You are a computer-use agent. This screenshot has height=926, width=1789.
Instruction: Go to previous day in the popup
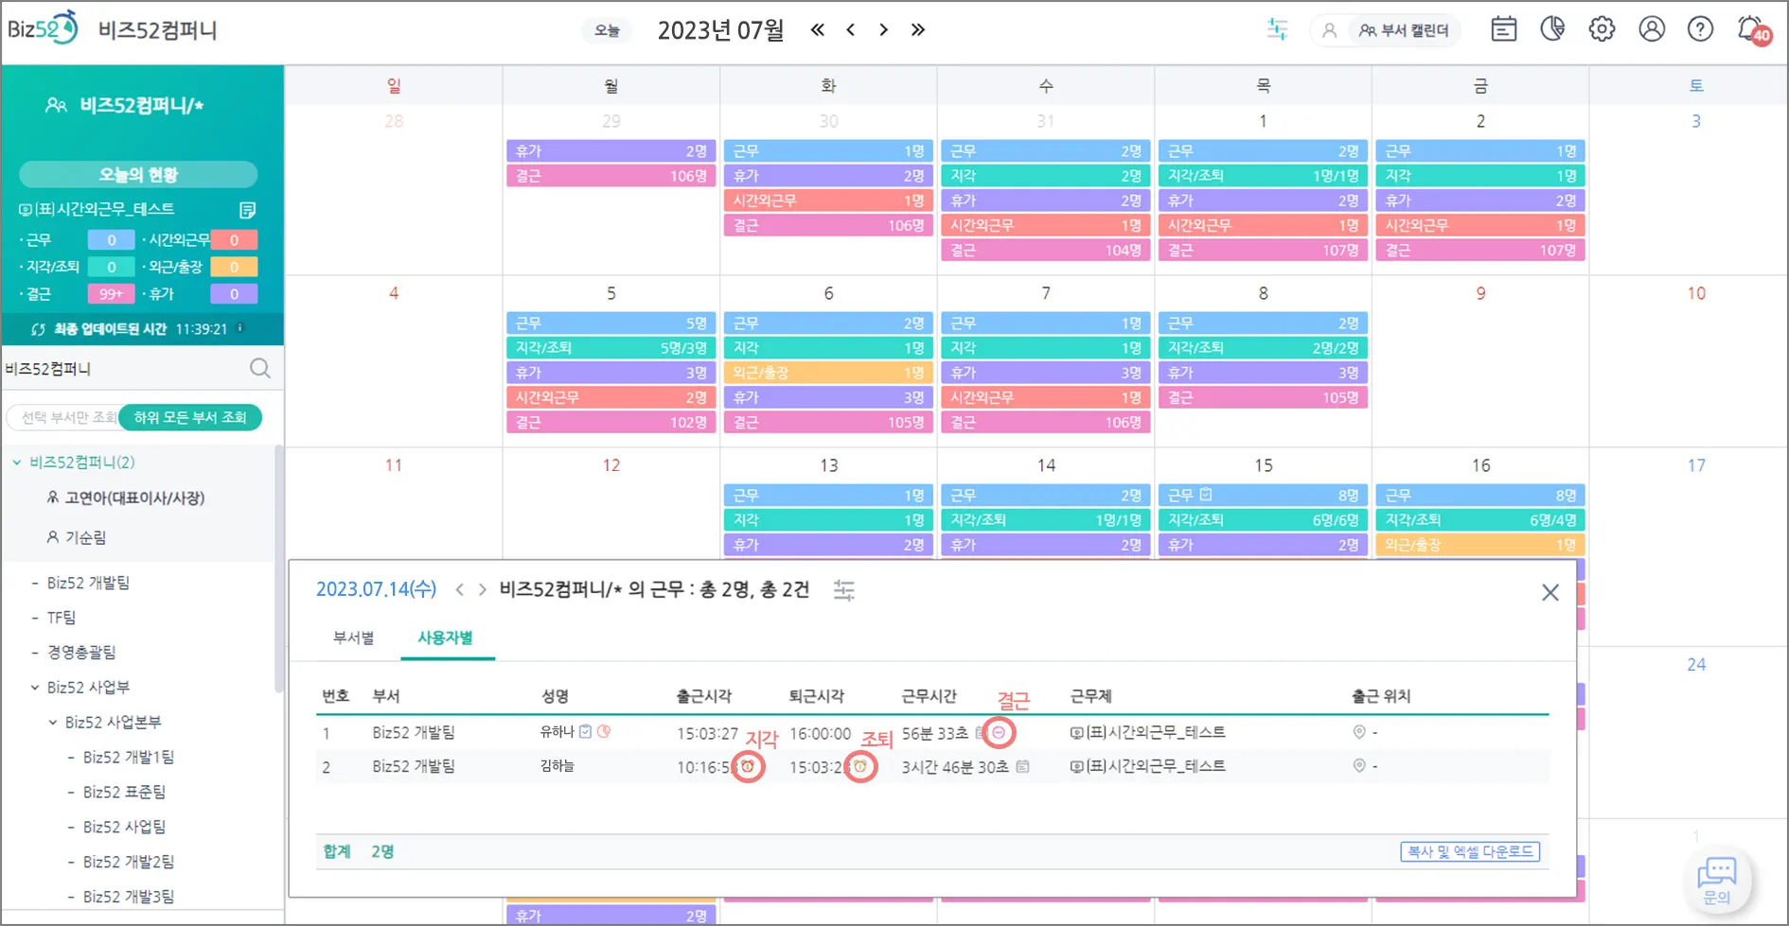click(460, 589)
